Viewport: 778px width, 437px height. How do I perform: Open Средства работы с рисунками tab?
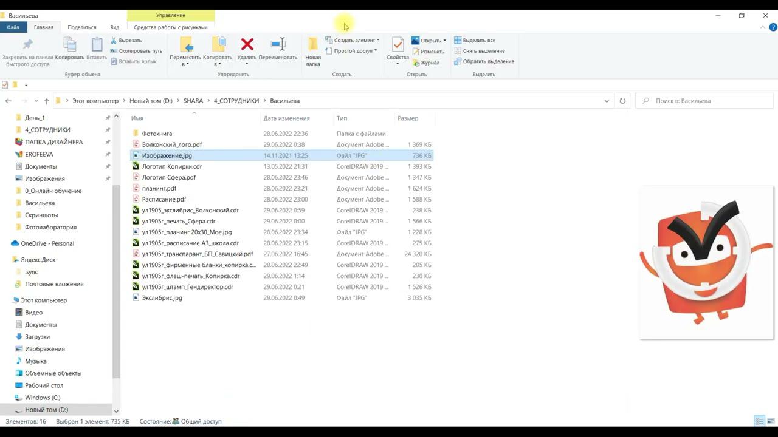171,27
